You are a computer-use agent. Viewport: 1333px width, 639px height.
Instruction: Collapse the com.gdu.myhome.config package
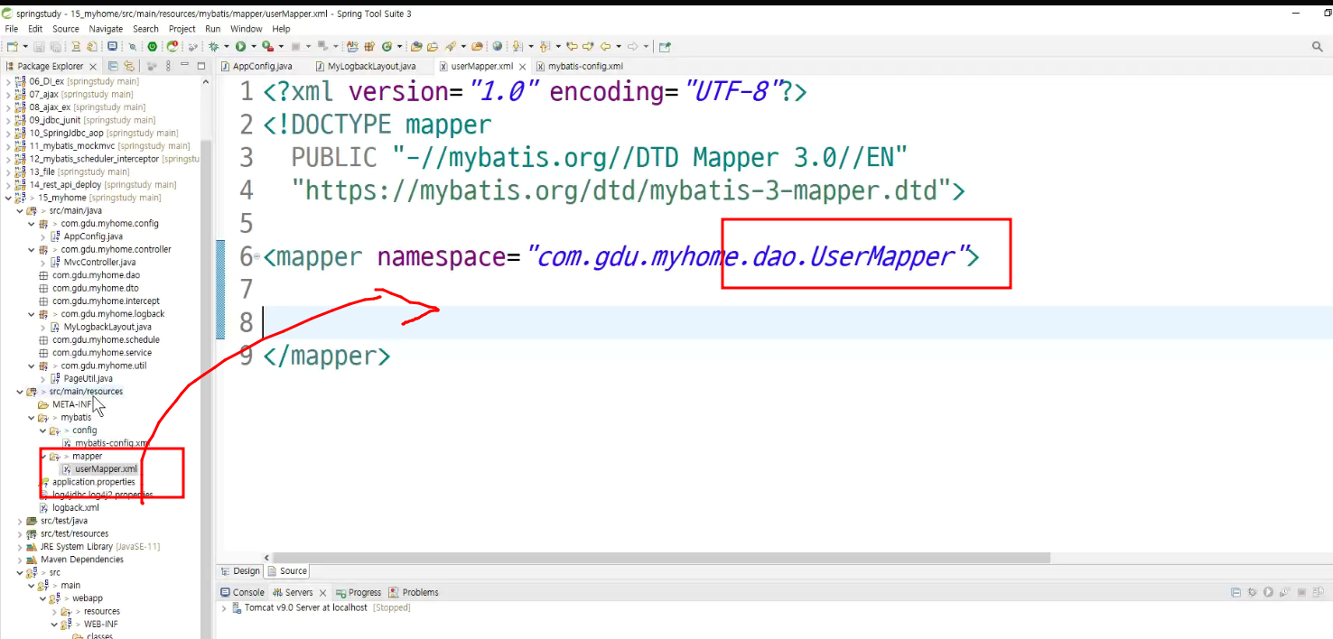[32, 223]
